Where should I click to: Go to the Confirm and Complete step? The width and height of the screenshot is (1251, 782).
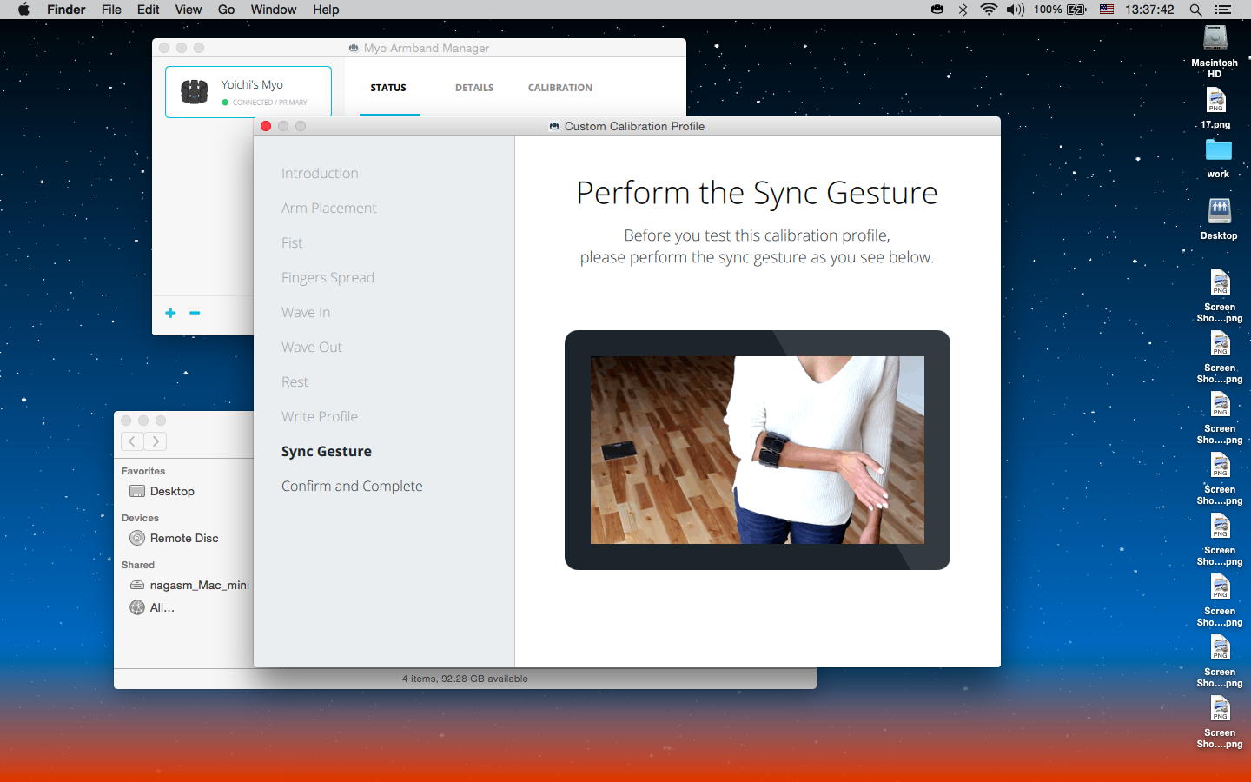click(352, 486)
